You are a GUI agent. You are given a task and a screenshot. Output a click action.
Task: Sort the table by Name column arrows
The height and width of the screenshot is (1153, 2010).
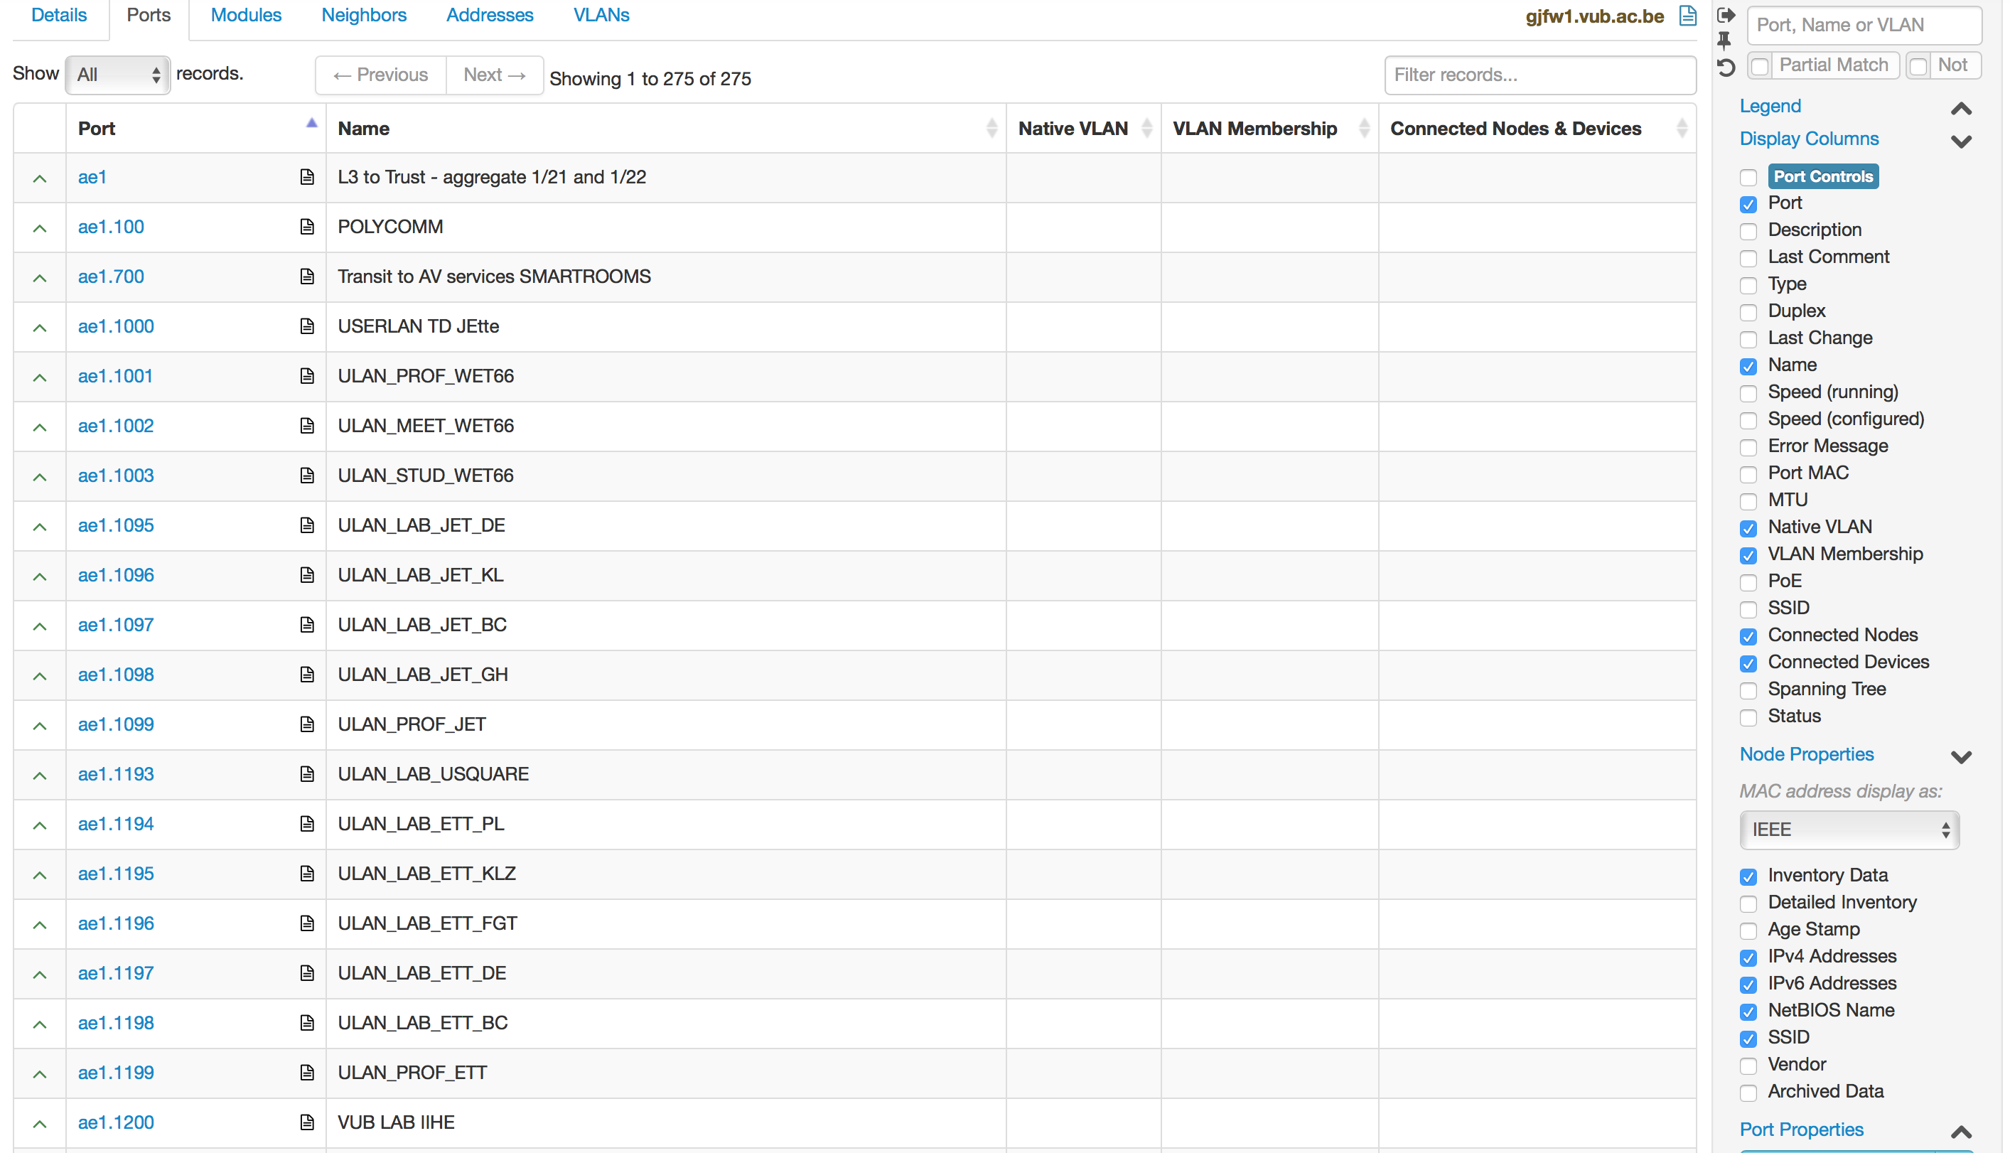tap(992, 127)
